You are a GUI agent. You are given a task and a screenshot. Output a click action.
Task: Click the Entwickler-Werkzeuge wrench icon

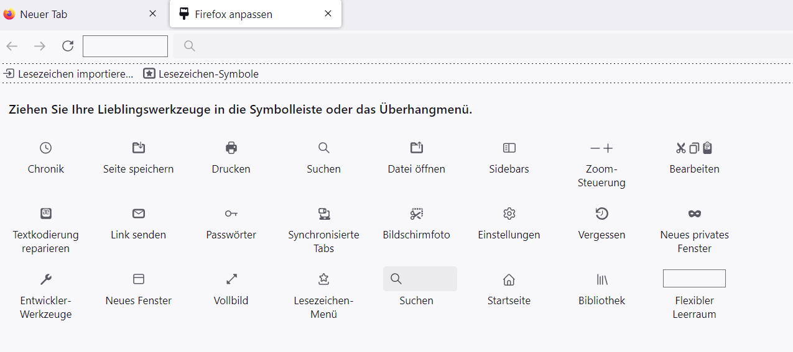[x=45, y=279]
